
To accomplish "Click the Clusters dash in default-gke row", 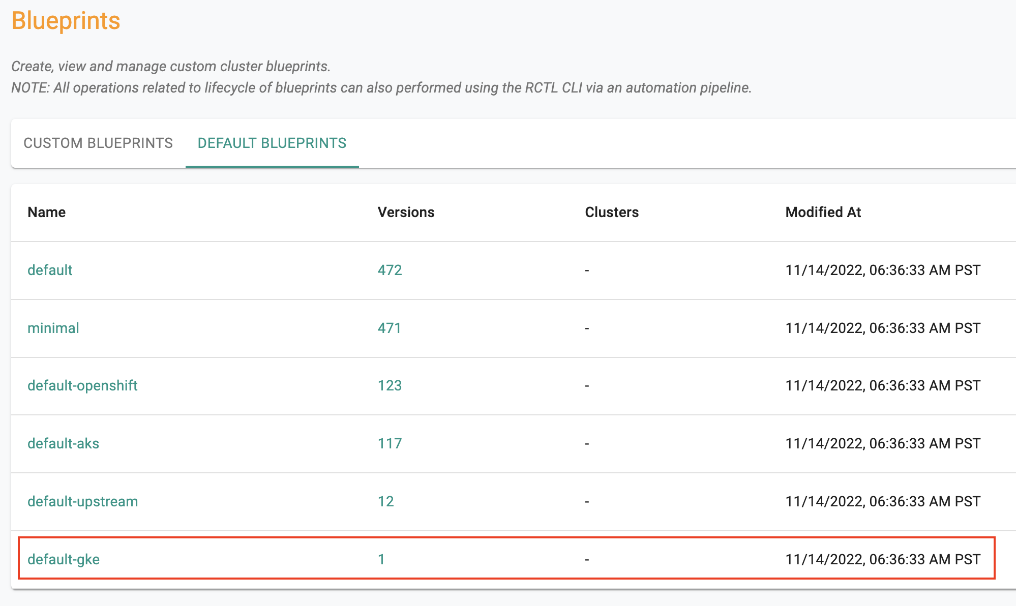I will [587, 560].
